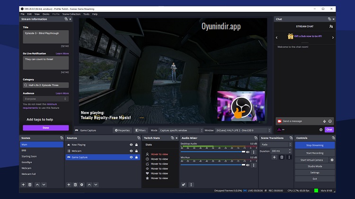This screenshot has height=199, width=355.
Task: Float the Controls dock
Action: click(x=333, y=138)
